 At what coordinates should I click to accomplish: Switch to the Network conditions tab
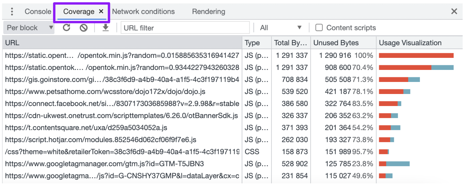143,11
